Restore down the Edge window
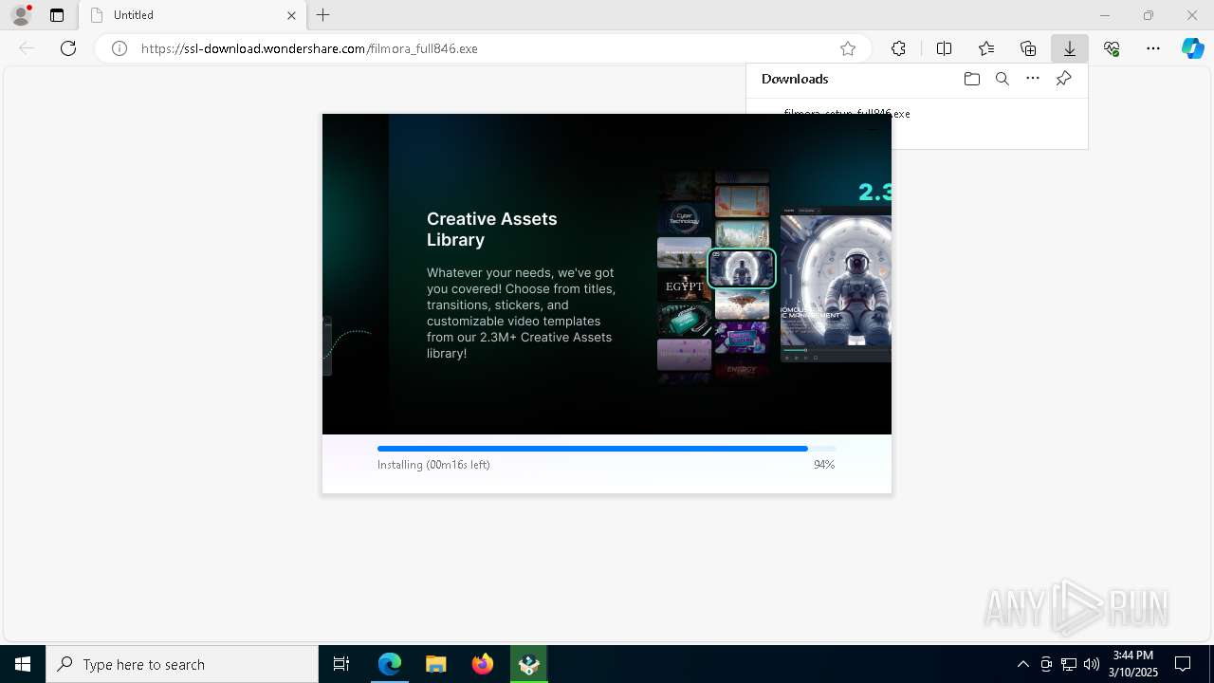The image size is (1214, 683). pyautogui.click(x=1149, y=15)
